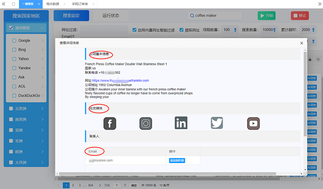Viewport: 323px width, 189px height.
Task: Adjust the 累计超时 stepper arrows
Action: (313, 30)
